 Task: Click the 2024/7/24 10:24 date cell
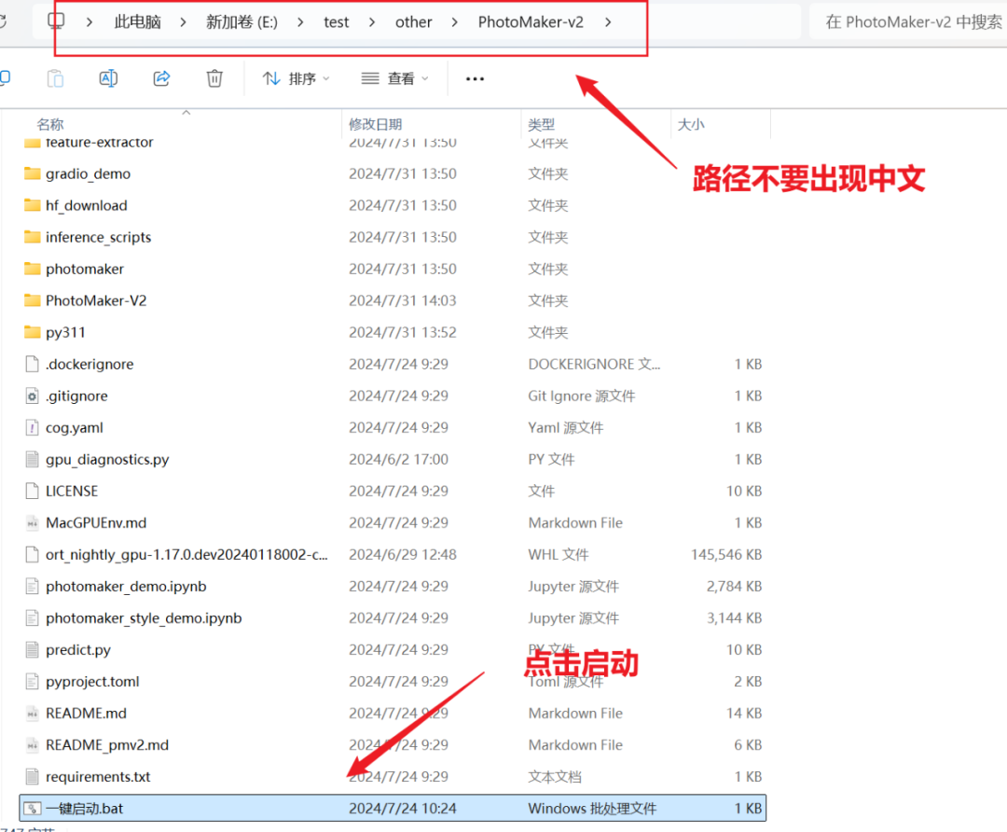coord(402,809)
